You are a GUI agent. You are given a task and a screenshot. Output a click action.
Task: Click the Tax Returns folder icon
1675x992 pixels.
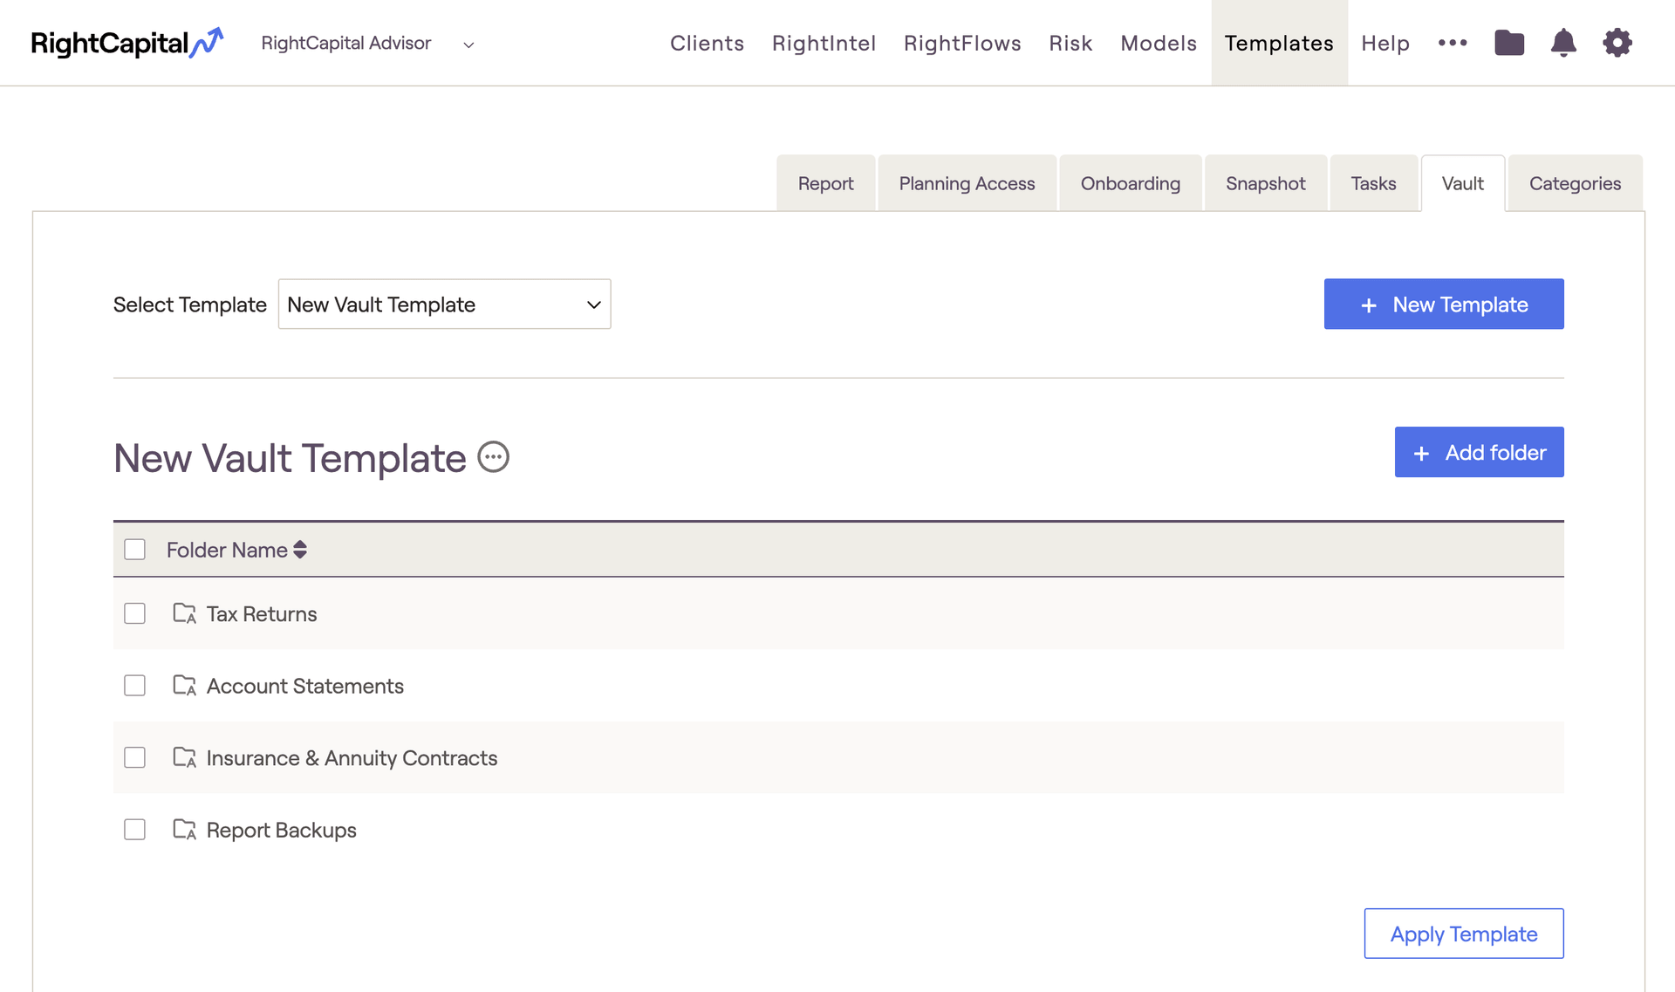point(184,613)
